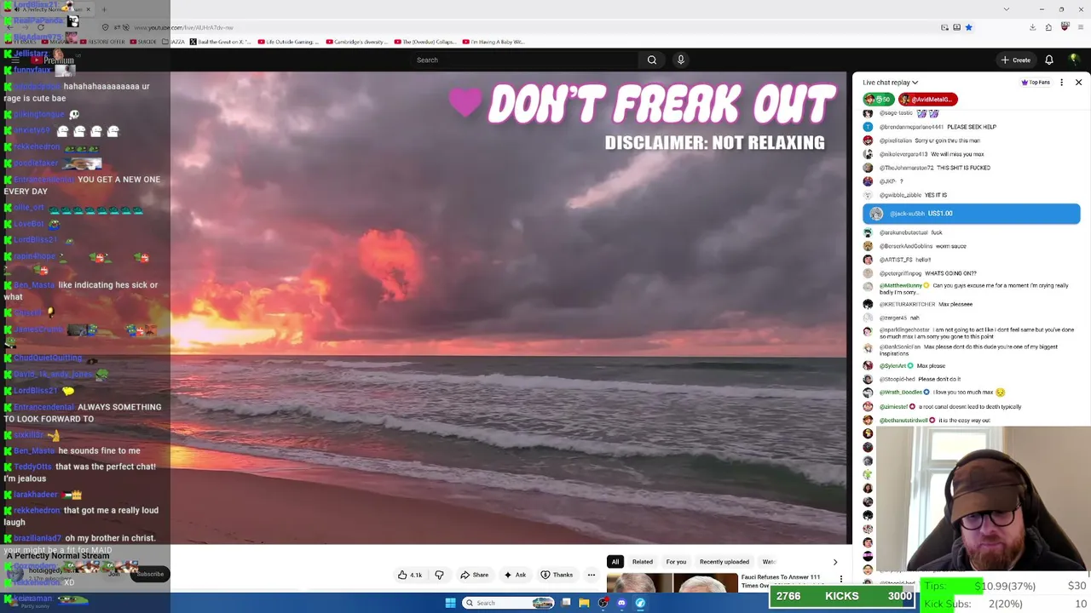Viewport: 1091px width, 613px height.
Task: Click the green 50 super chat chip
Action: pos(879,100)
